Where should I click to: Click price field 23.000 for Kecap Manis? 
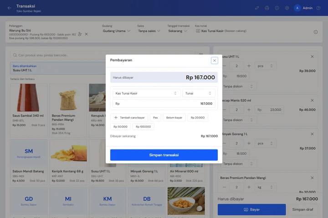point(269,109)
